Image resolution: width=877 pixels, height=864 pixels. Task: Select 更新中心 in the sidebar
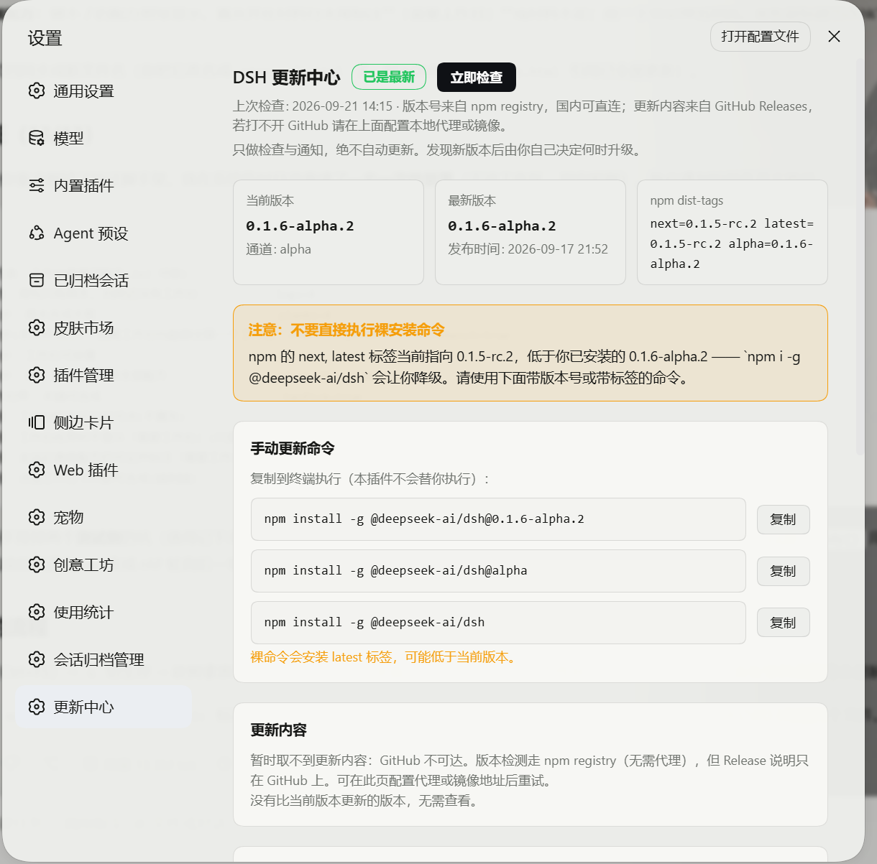[104, 707]
